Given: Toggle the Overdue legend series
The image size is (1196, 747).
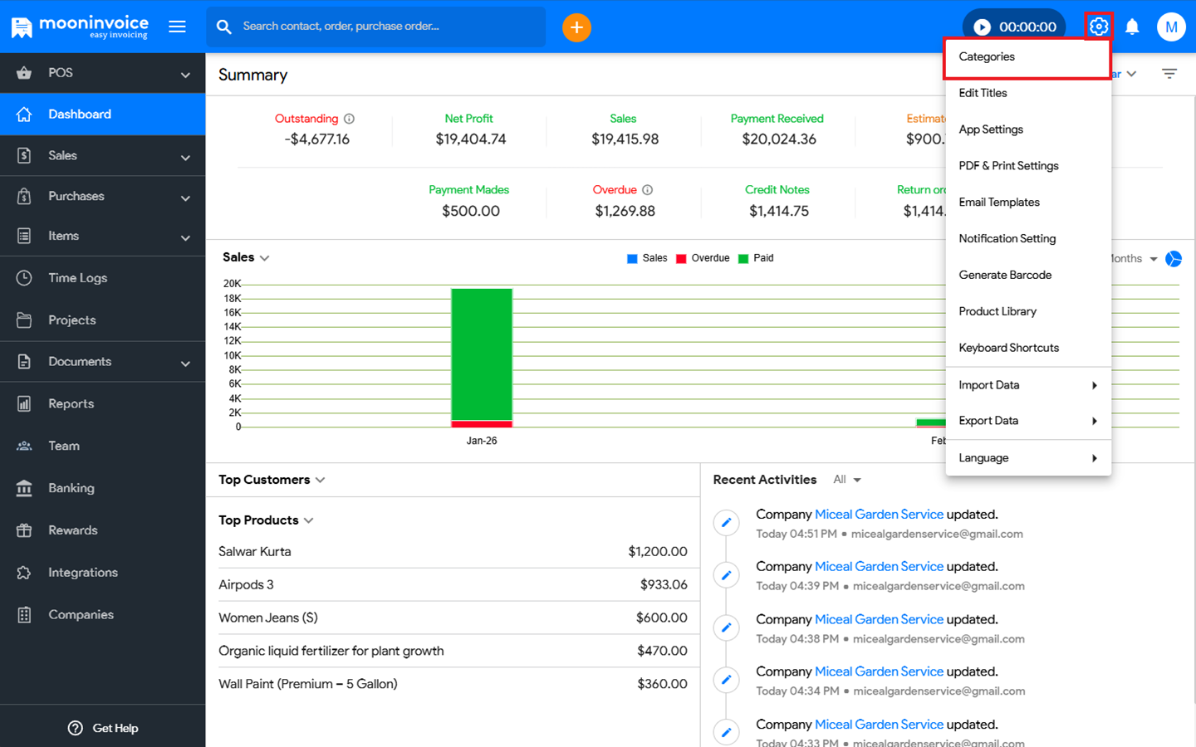Looking at the screenshot, I should pos(703,258).
